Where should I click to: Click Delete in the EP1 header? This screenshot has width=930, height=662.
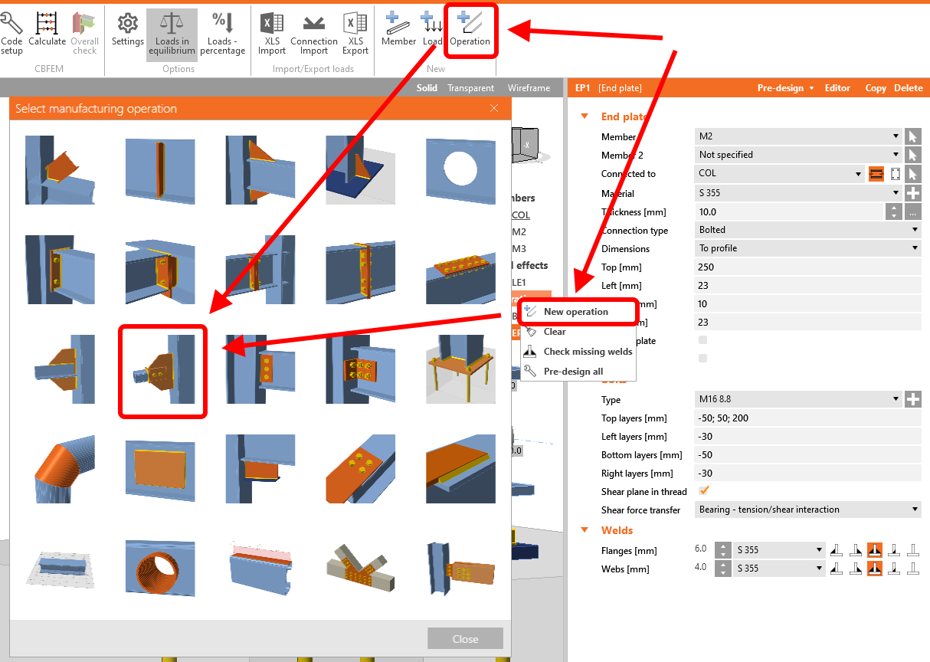pos(909,88)
